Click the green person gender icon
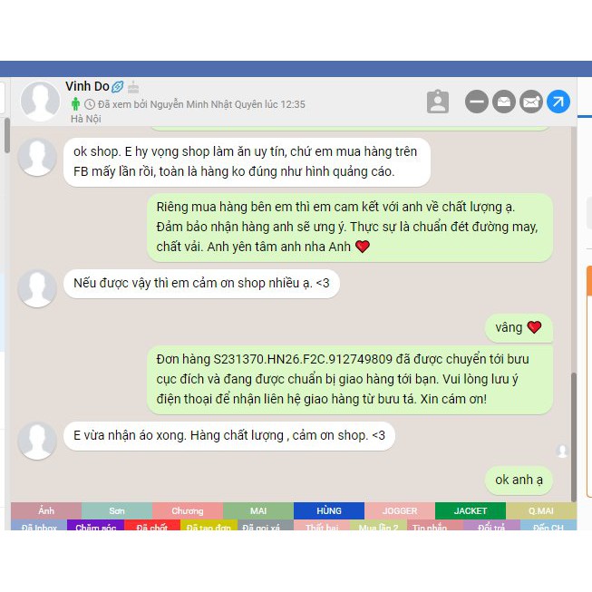This screenshot has width=592, height=592. click(75, 104)
